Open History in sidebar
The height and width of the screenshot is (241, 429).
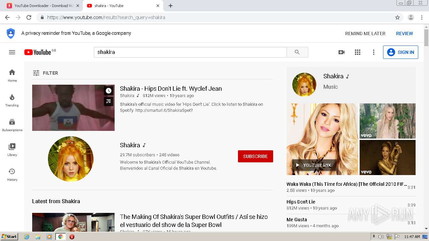[12, 174]
